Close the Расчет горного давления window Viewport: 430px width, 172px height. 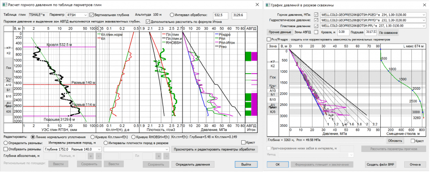pyautogui.click(x=257, y=5)
